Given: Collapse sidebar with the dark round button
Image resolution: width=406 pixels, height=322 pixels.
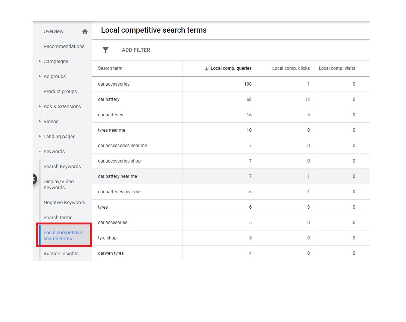Looking at the screenshot, I should click(x=34, y=179).
